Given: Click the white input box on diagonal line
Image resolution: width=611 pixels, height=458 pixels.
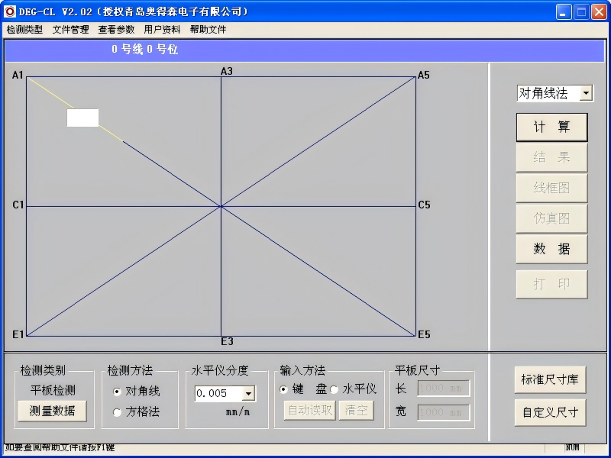Looking at the screenshot, I should coord(82,118).
